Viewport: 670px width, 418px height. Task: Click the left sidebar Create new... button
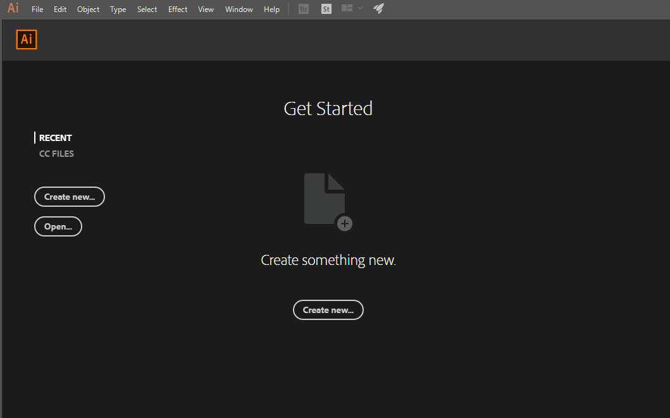(69, 197)
